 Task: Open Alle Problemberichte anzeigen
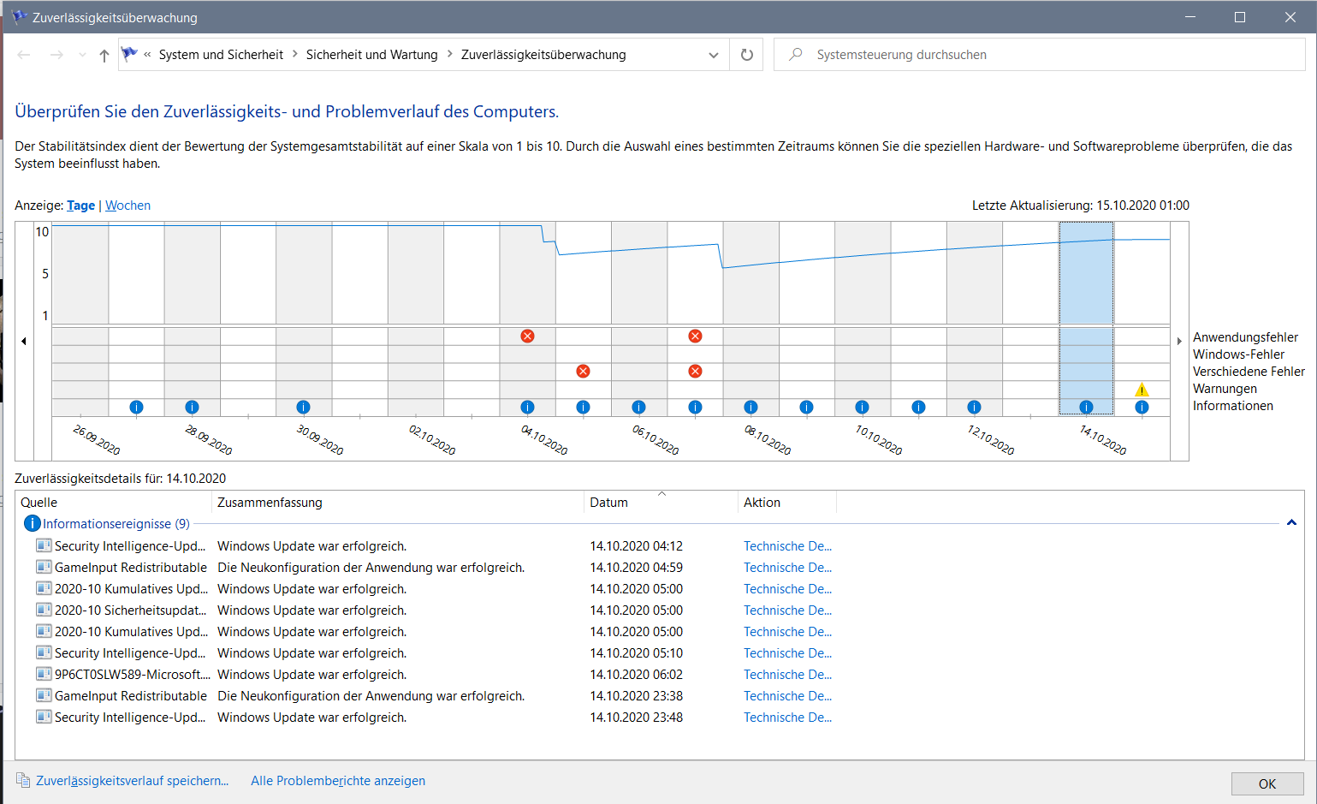[338, 781]
